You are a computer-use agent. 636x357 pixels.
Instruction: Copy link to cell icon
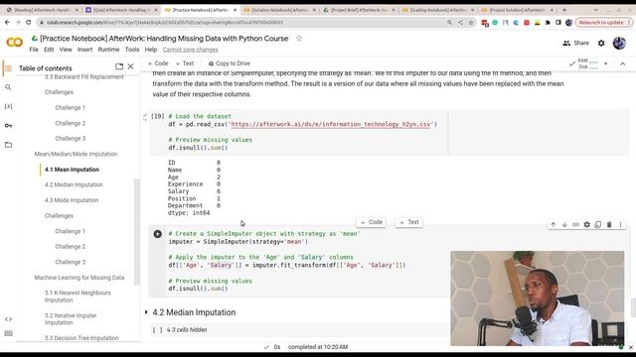point(575,224)
